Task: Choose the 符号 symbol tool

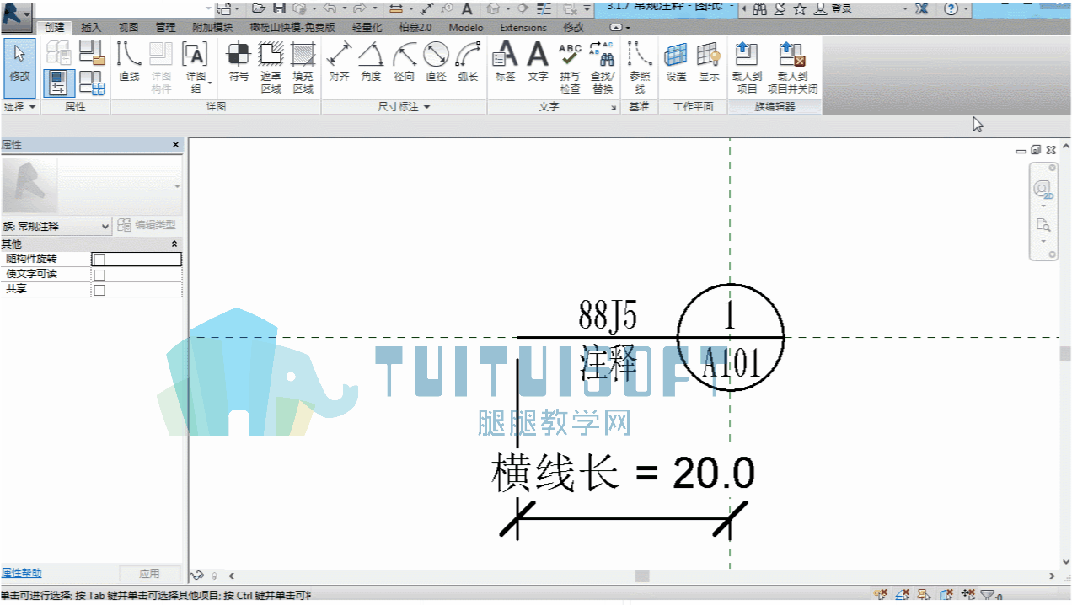Action: [239, 62]
